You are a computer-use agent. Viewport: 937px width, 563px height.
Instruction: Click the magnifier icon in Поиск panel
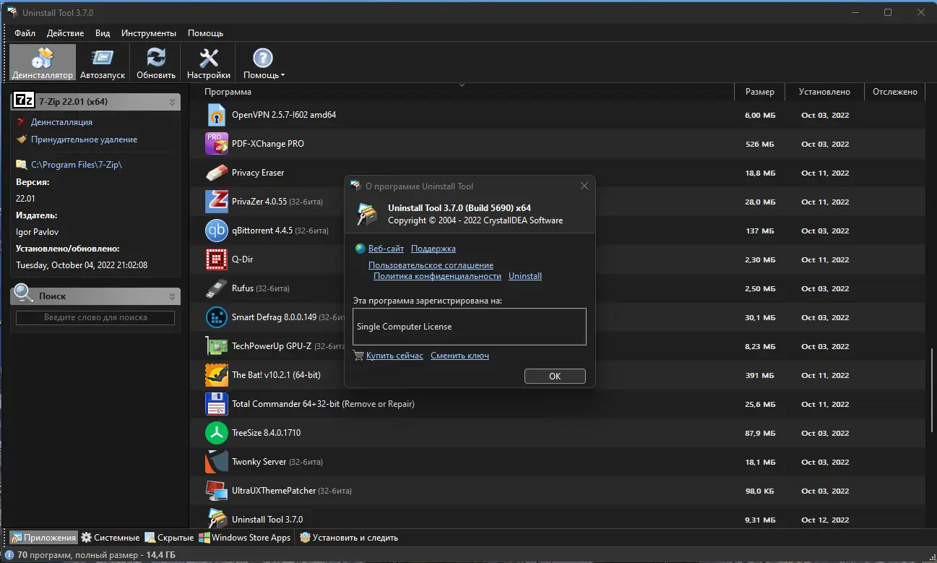24,293
